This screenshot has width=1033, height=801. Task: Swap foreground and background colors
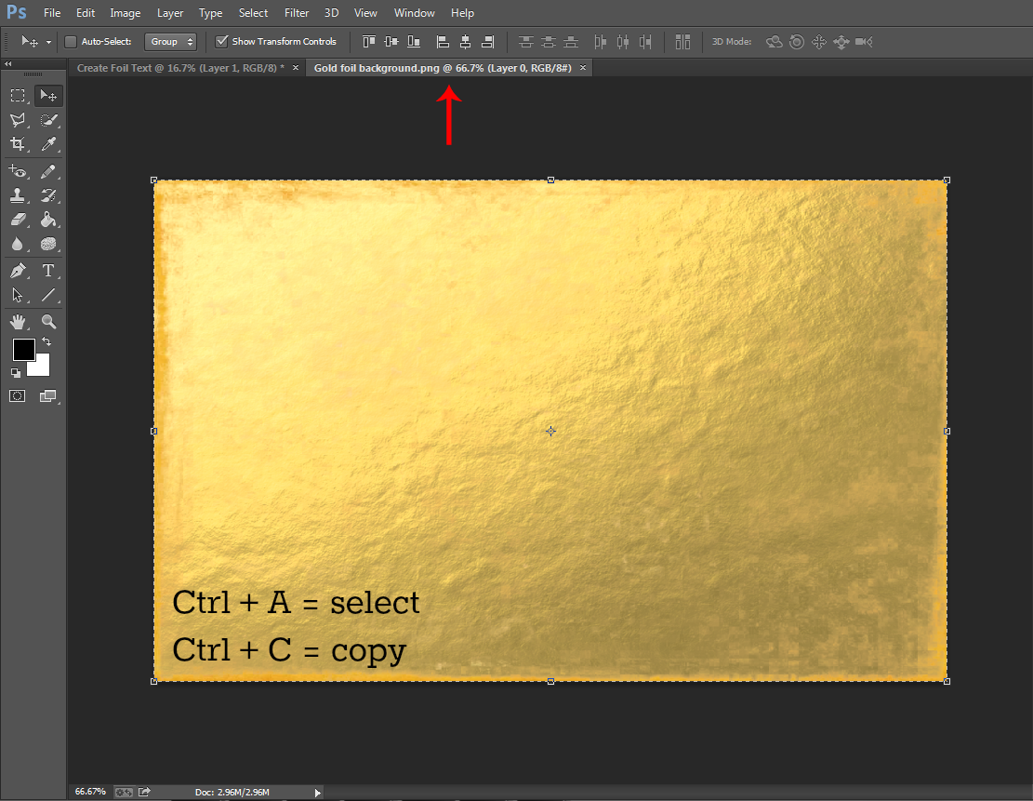coord(46,341)
